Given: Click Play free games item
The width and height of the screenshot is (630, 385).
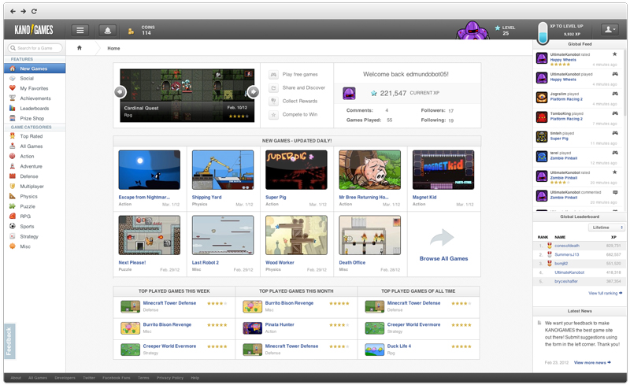Looking at the screenshot, I should tap(294, 74).
